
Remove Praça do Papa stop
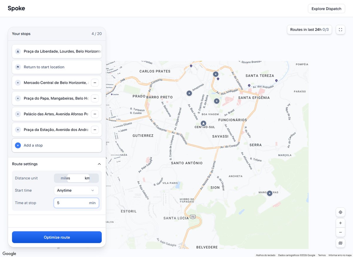point(95,98)
